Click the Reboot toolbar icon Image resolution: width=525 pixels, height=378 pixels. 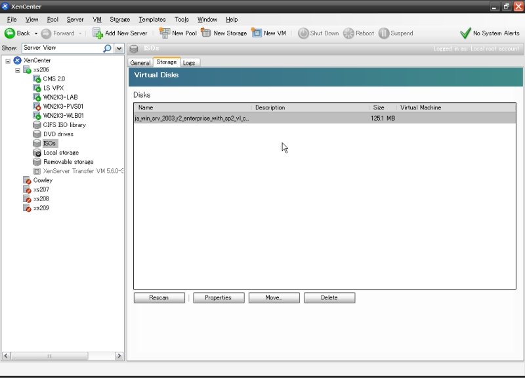(x=348, y=33)
